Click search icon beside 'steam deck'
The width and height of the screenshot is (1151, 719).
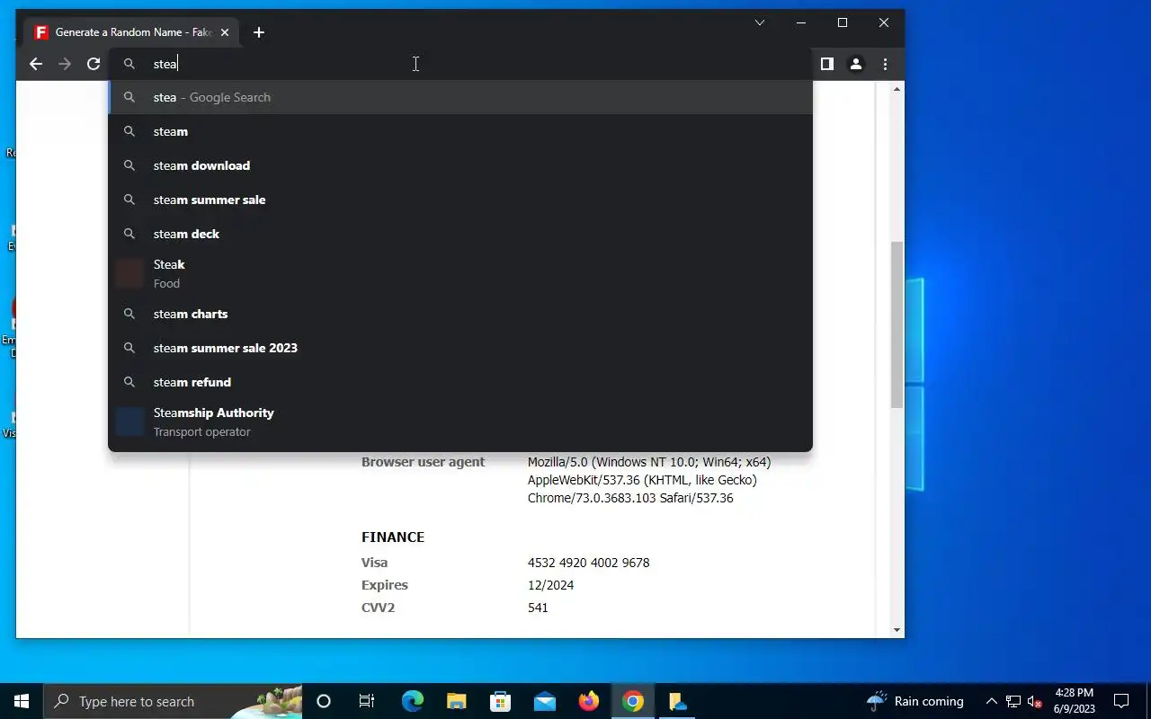pos(129,234)
